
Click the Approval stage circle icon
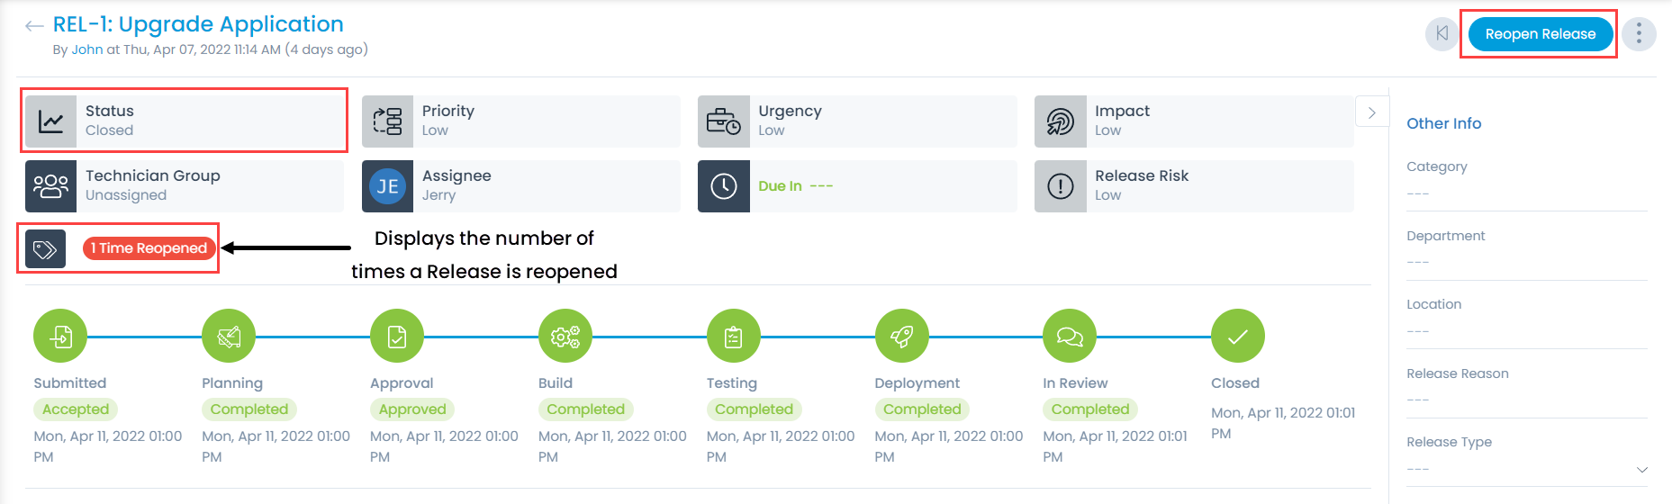[397, 337]
